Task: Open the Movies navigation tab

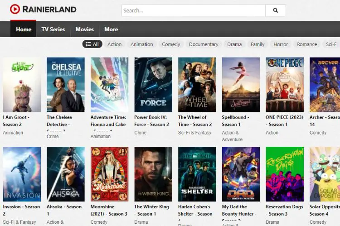Action: (85, 29)
